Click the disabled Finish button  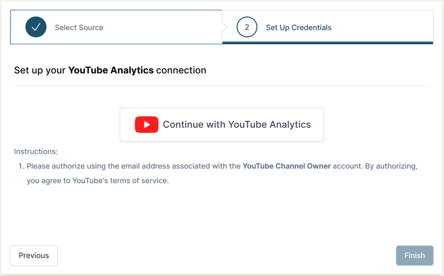(x=415, y=255)
